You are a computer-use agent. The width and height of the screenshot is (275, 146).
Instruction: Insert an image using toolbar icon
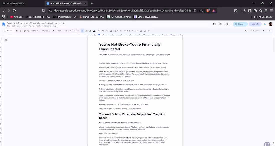[111, 31]
